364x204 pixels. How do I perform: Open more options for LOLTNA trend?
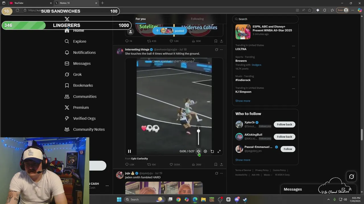[x=293, y=46]
